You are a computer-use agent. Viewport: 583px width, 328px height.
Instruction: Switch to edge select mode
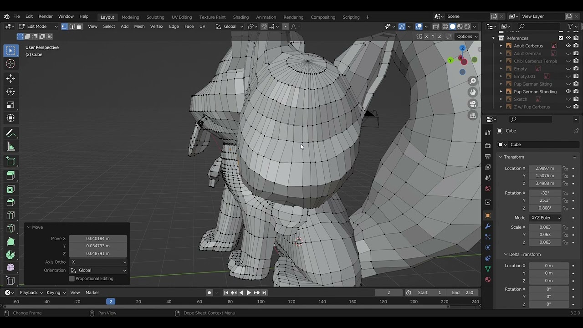(72, 26)
